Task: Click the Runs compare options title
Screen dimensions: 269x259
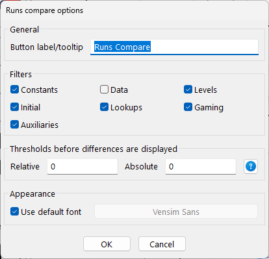Action: tap(44, 10)
